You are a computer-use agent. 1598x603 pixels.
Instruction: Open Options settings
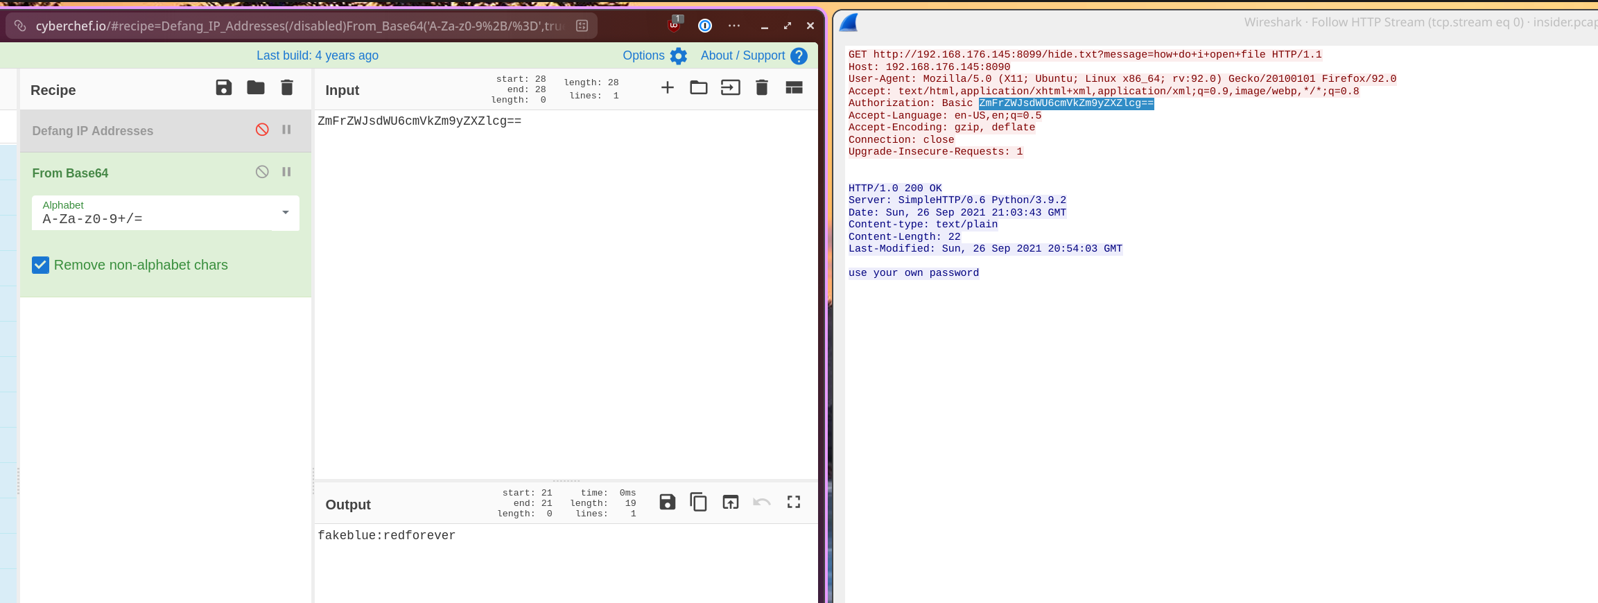(x=654, y=56)
